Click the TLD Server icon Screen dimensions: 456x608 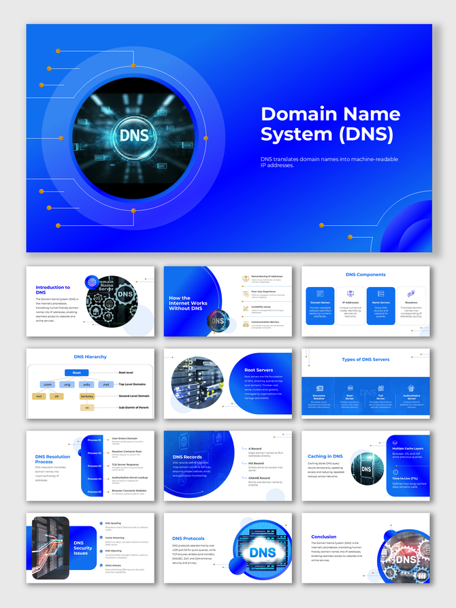pos(380,388)
